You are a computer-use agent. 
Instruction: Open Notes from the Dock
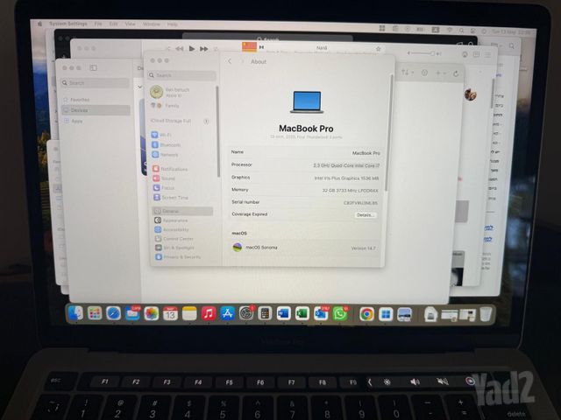pos(189,313)
